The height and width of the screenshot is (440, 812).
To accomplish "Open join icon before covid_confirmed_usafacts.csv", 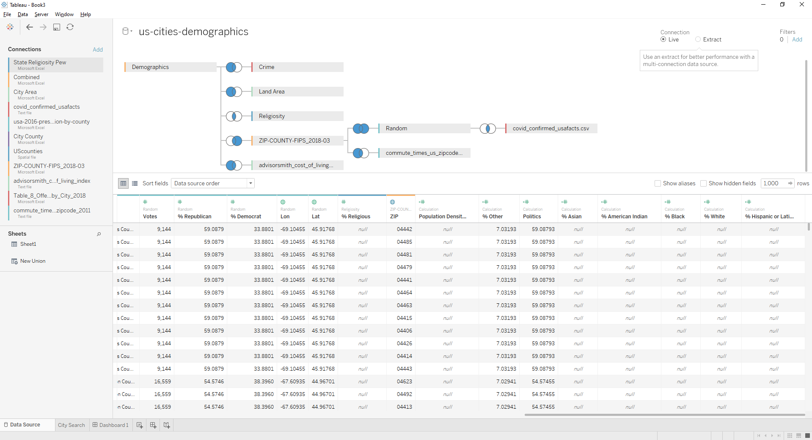I will tap(488, 129).
